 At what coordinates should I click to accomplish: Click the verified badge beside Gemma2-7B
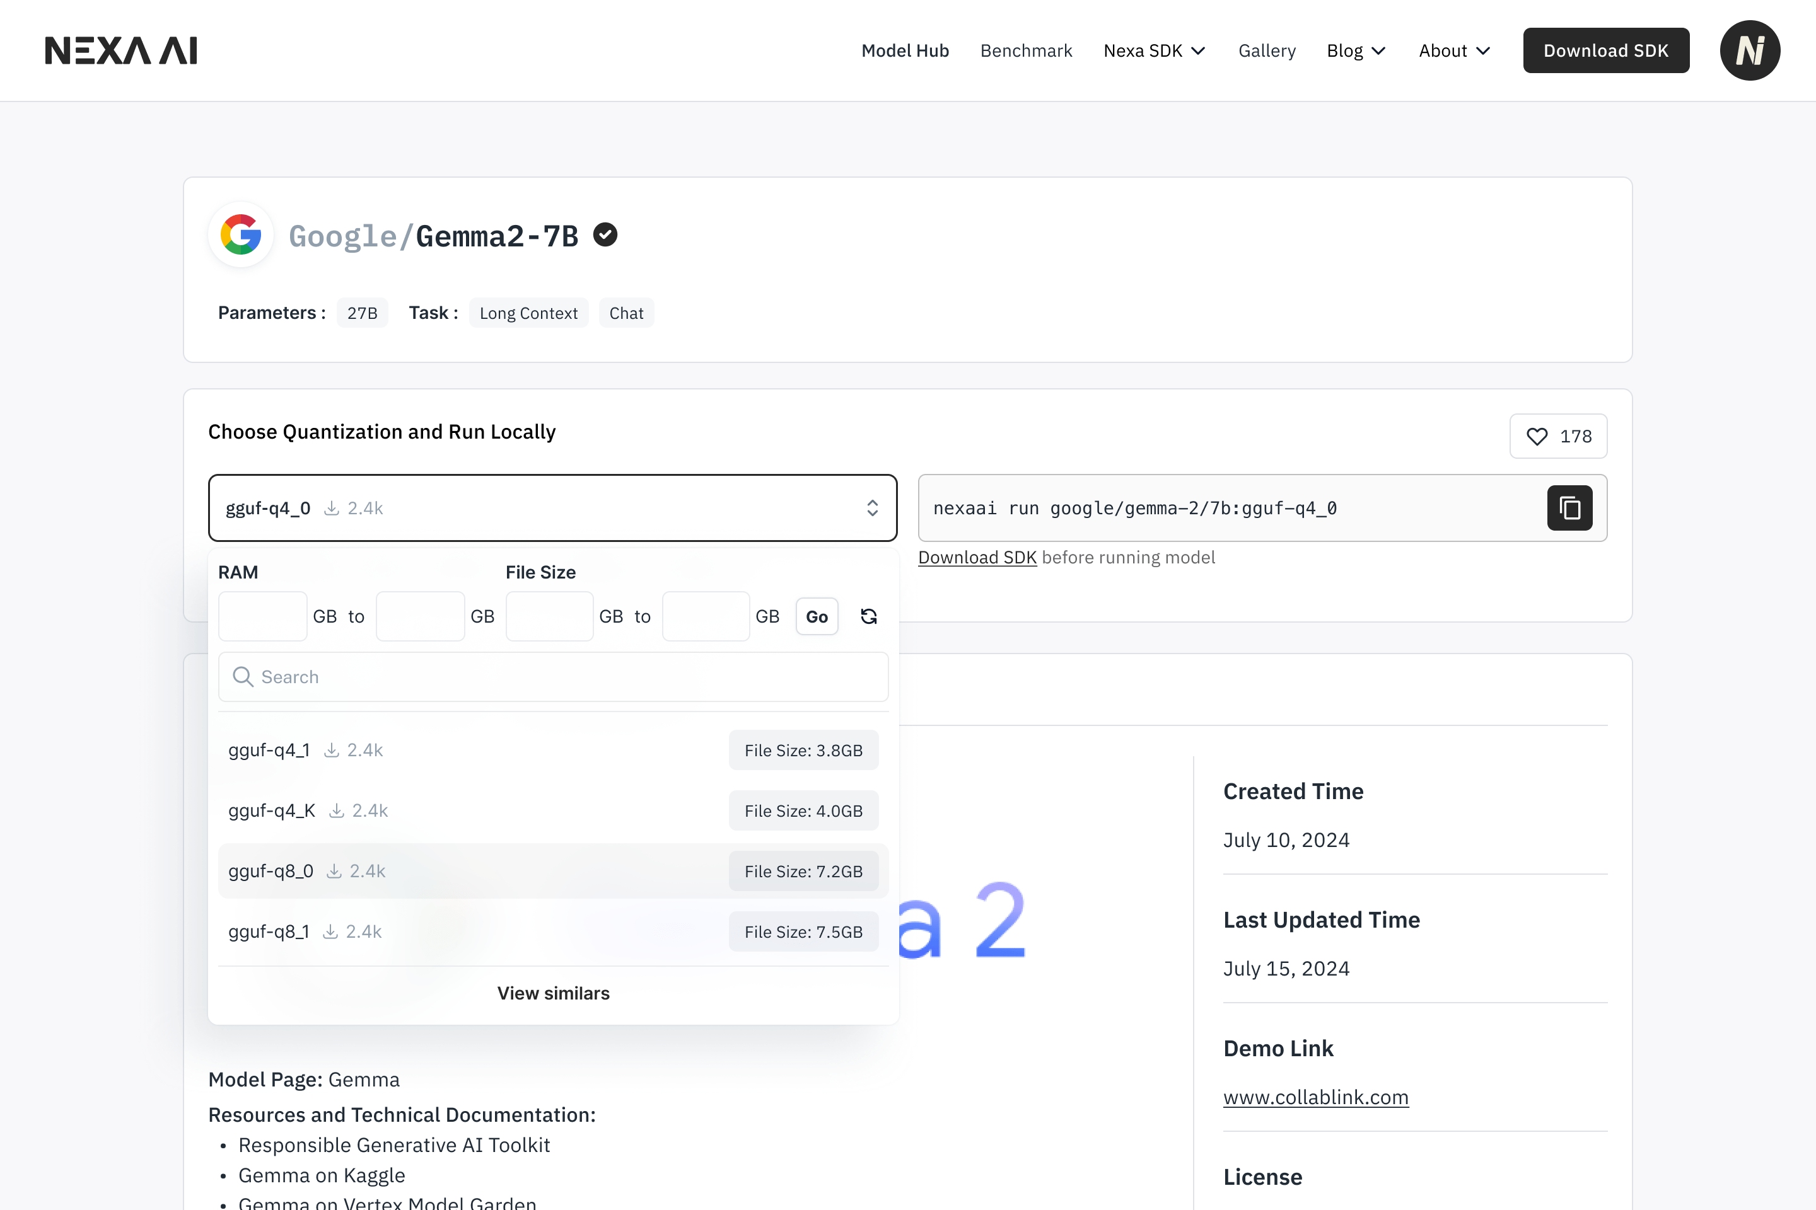tap(605, 234)
